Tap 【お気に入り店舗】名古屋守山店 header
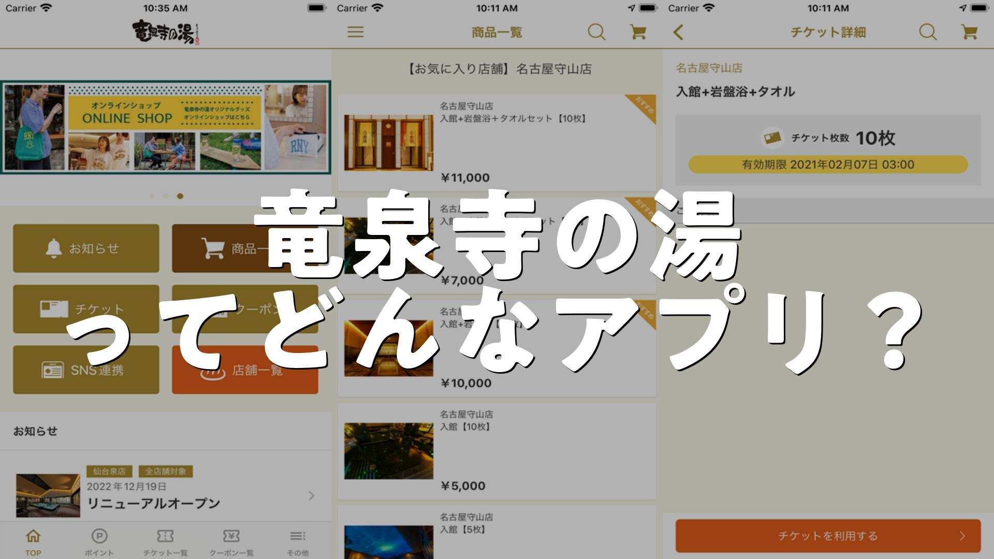This screenshot has height=559, width=994. pyautogui.click(x=497, y=69)
